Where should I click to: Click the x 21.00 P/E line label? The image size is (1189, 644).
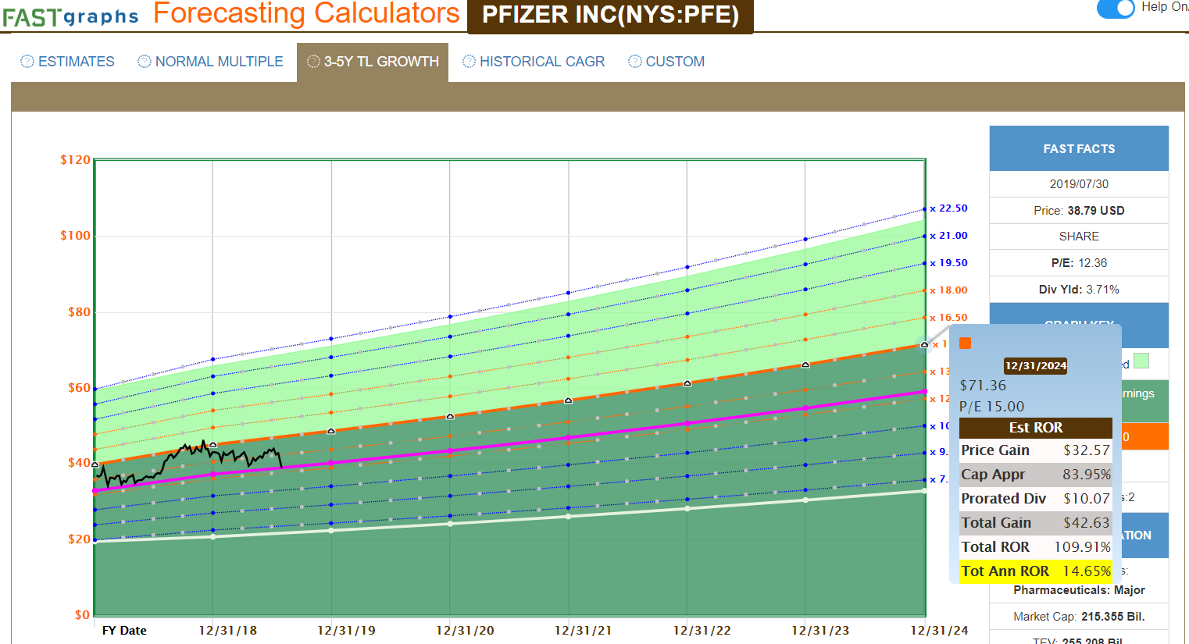pyautogui.click(x=948, y=236)
